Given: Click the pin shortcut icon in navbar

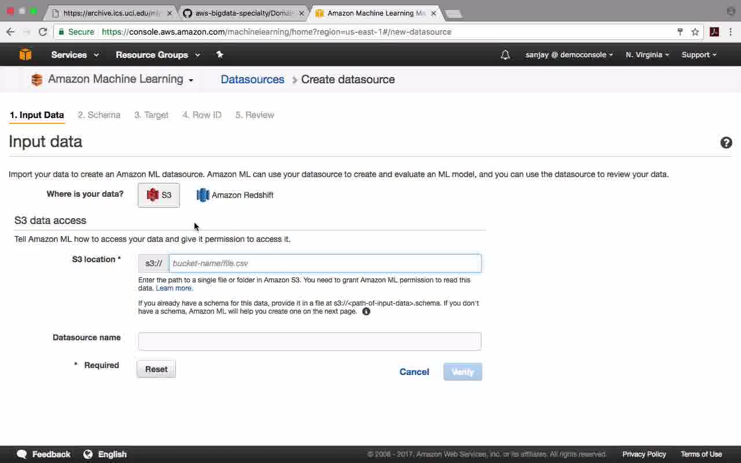Looking at the screenshot, I should [219, 54].
